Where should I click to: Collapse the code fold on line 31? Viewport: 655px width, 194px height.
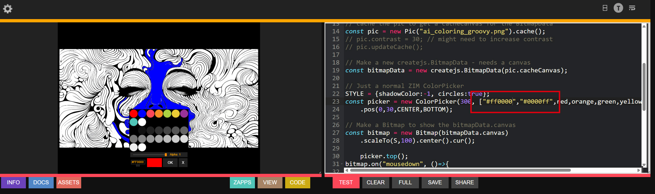coord(342,164)
